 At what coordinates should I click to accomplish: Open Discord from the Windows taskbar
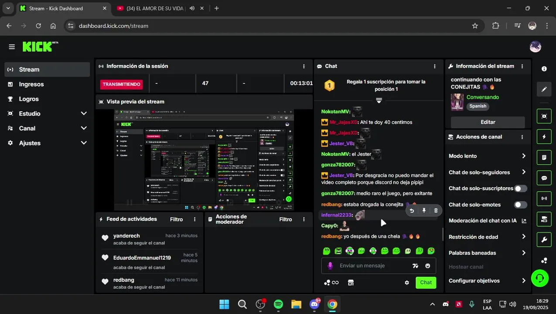(314, 304)
